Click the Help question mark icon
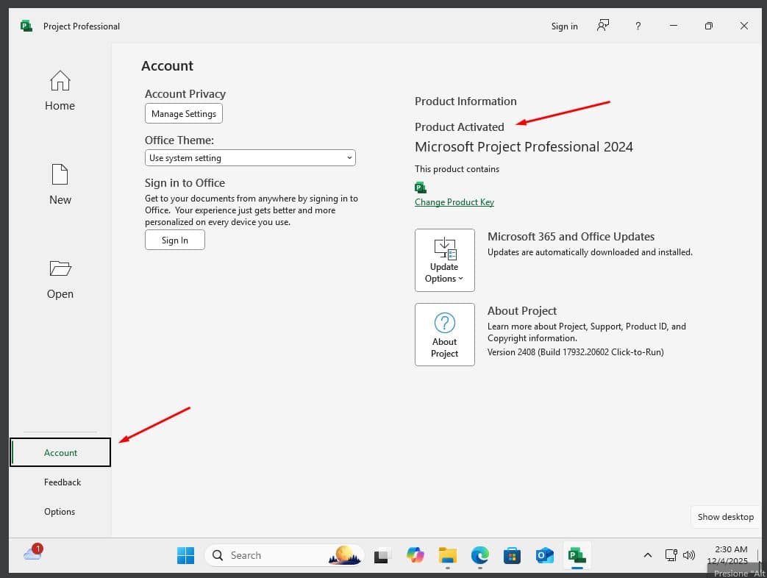Viewport: 767px width, 578px height. [x=638, y=26]
